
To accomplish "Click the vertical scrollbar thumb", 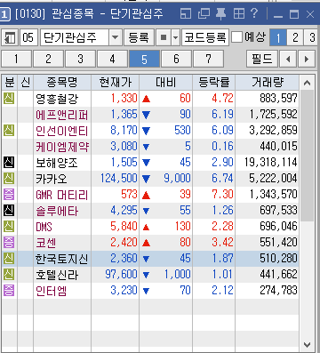I will tap(308, 156).
